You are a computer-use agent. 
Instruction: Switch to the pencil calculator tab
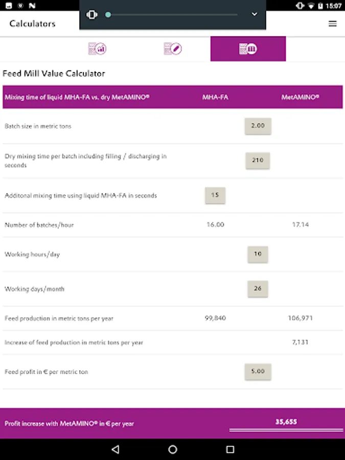click(173, 49)
